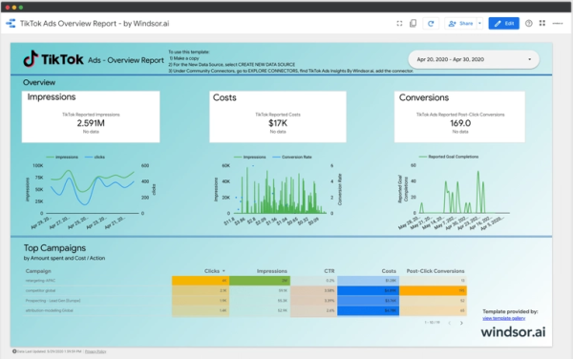Select the retargeting-APAC campaign row

click(244, 281)
